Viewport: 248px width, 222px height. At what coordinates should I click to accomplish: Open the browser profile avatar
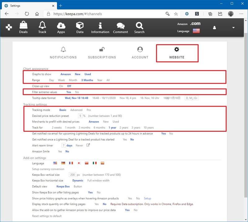pyautogui.click(x=231, y=14)
